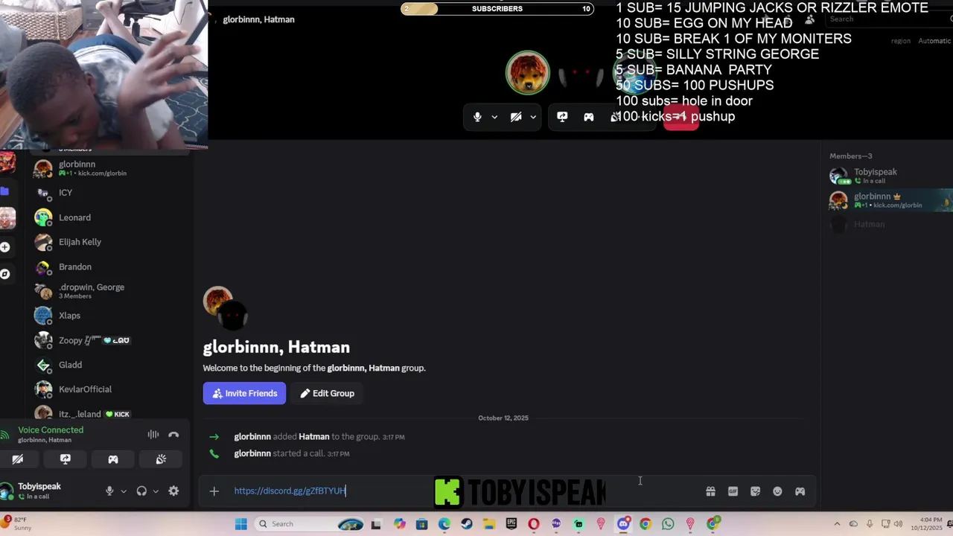Screen dimensions: 953x536
Task: Share screen from the voice connected panel
Action: click(x=66, y=459)
